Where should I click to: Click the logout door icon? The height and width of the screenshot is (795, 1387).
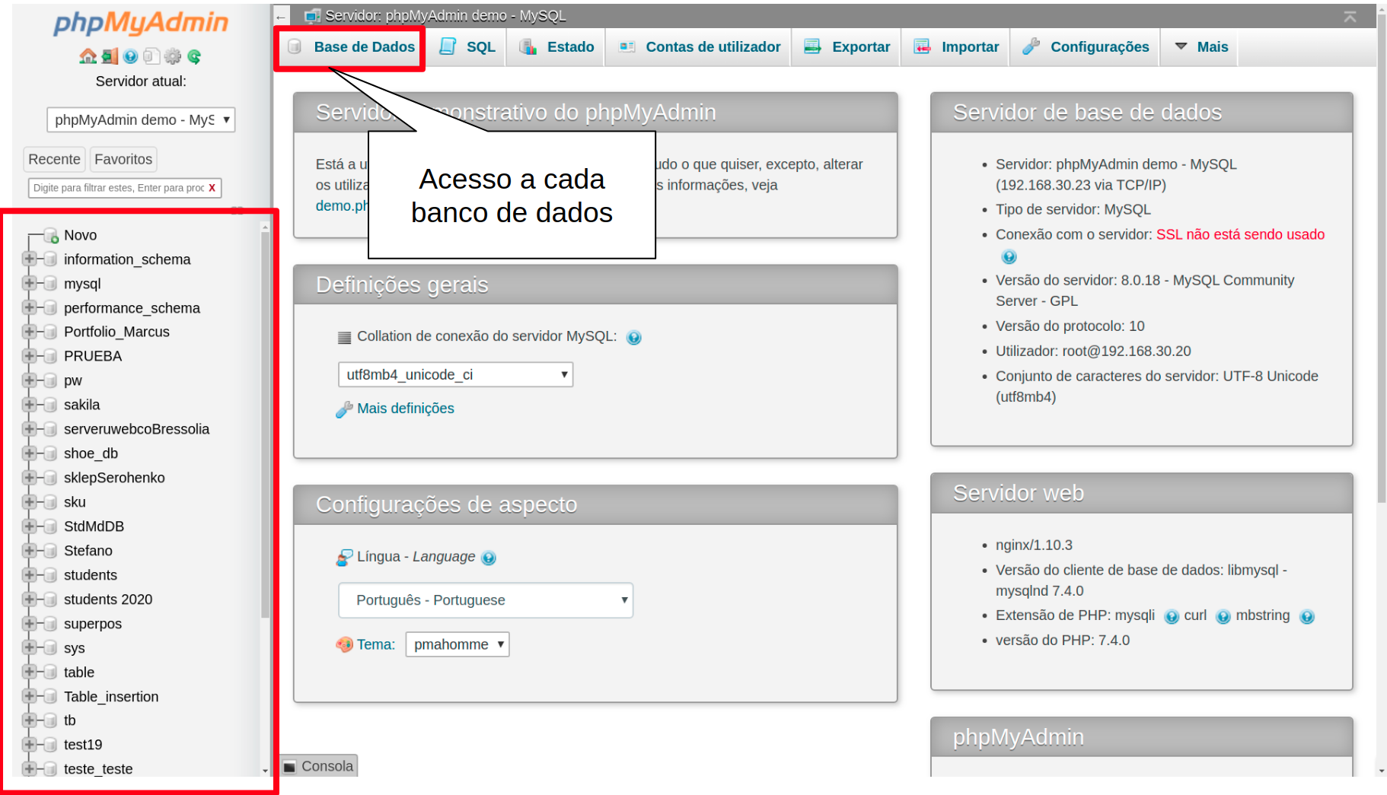(110, 56)
